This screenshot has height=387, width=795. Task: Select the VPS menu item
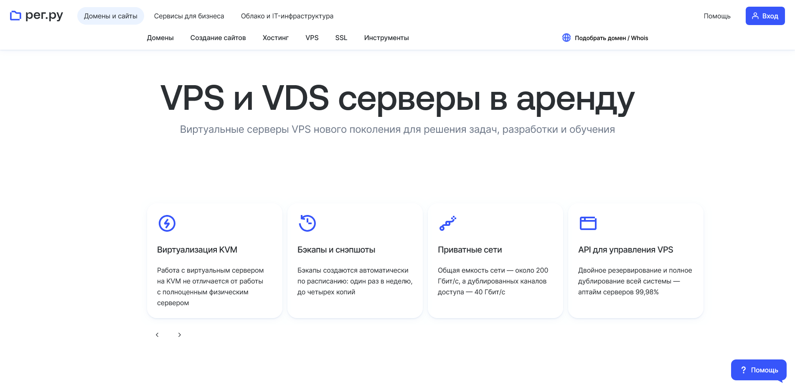point(312,38)
